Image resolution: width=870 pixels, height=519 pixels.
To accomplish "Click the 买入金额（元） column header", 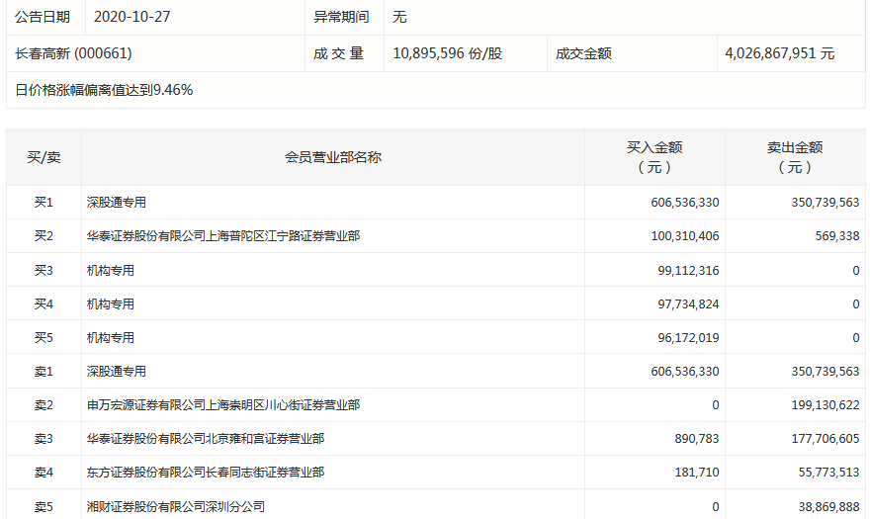I will [x=654, y=157].
